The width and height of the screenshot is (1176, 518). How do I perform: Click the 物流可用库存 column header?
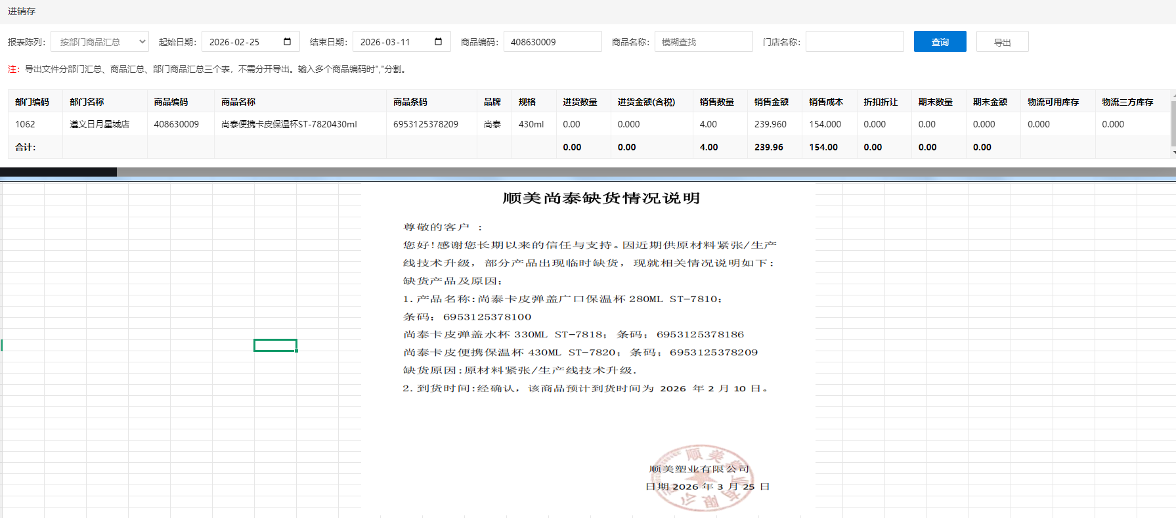click(1053, 102)
